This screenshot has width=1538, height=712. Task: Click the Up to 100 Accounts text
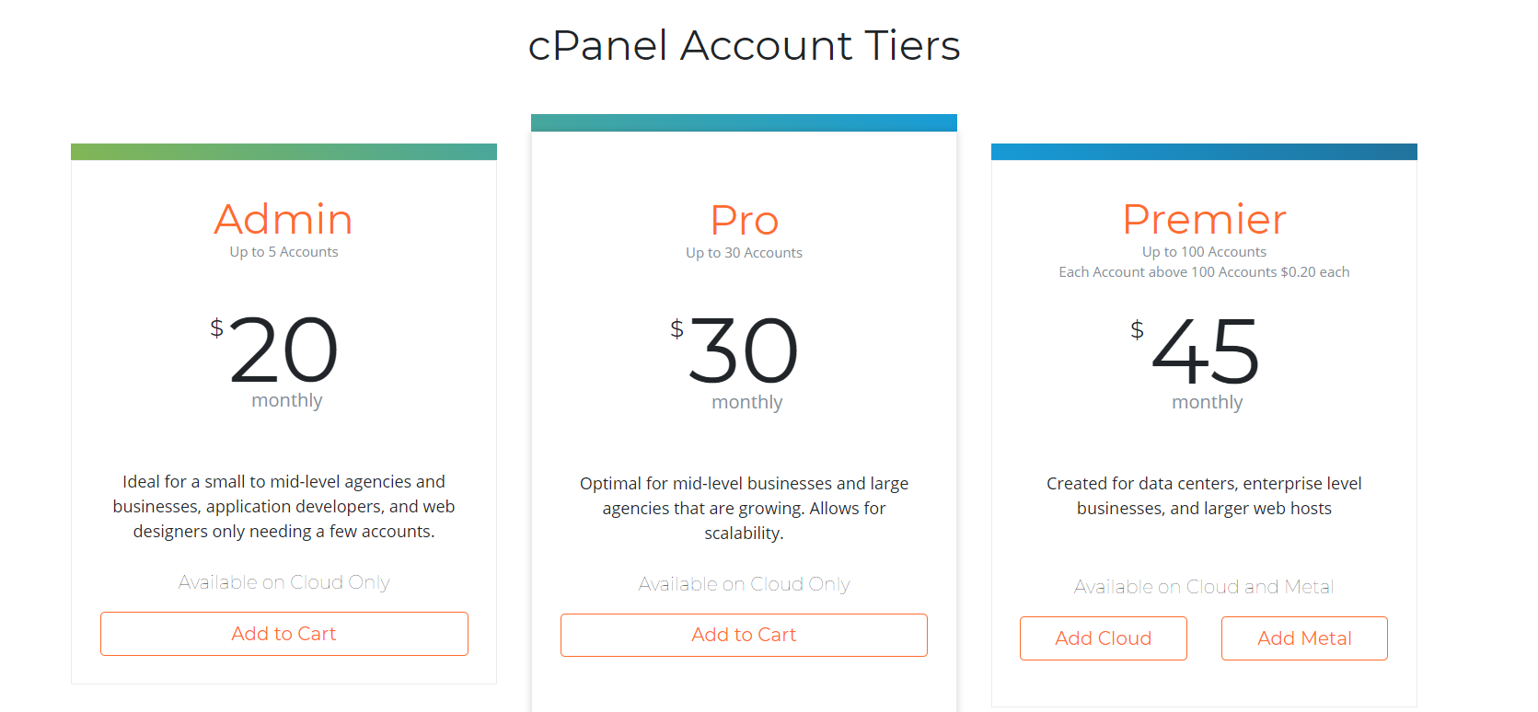pyautogui.click(x=1204, y=252)
